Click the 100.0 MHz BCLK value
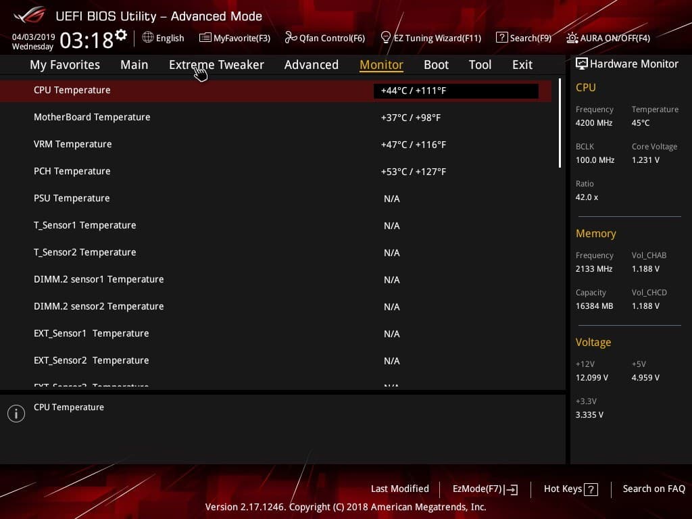Screen dimensions: 692x519 [x=595, y=159]
